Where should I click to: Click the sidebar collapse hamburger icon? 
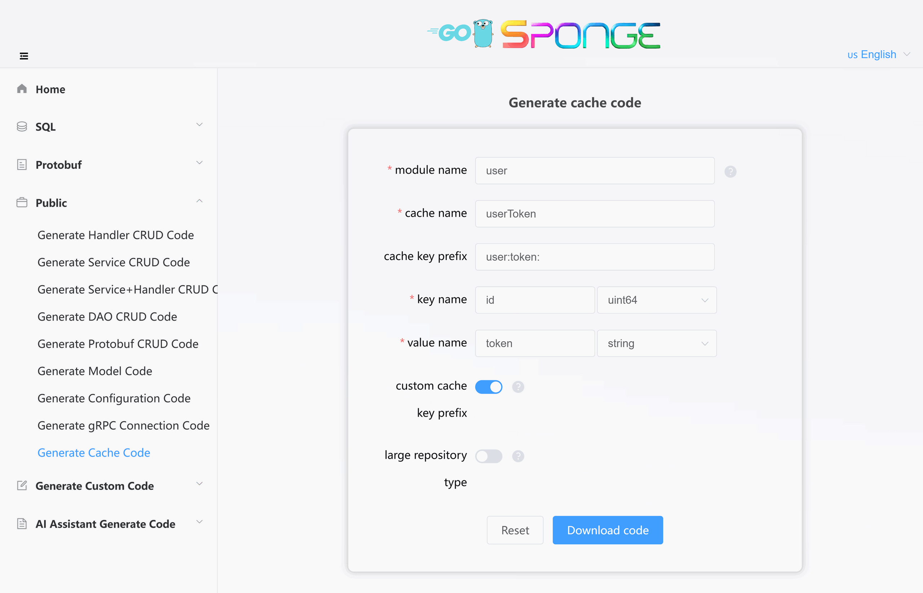click(x=24, y=56)
